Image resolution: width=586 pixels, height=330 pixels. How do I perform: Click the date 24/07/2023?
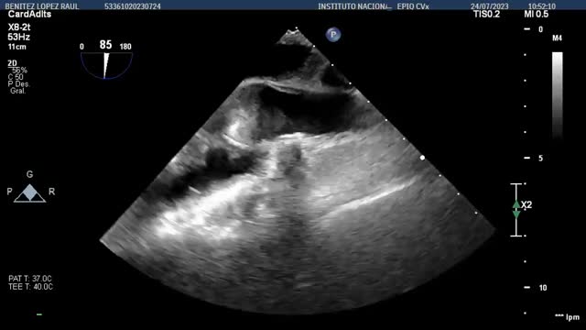point(490,6)
